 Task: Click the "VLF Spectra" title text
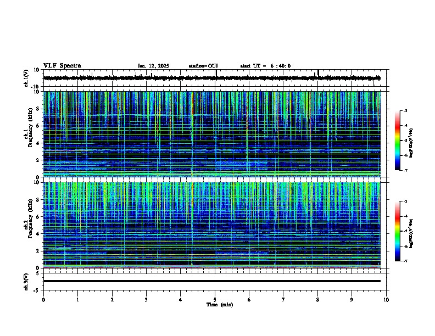pyautogui.click(x=62, y=66)
